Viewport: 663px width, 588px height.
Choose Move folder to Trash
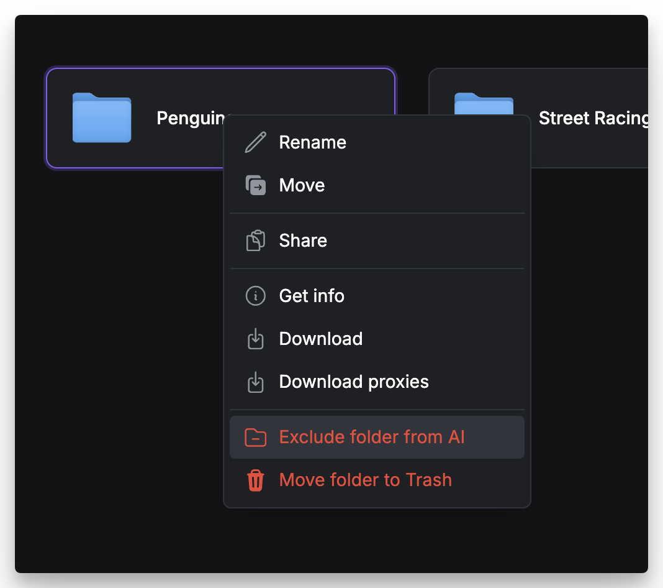pos(365,480)
